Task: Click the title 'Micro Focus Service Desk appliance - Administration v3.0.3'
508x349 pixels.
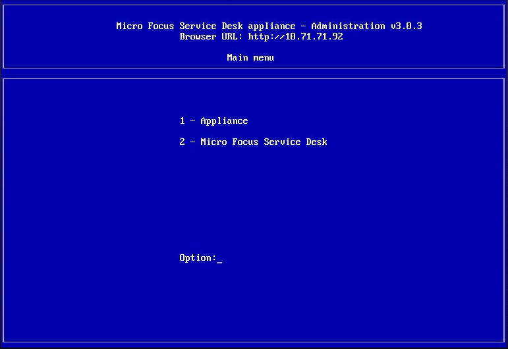Action: 269,26
